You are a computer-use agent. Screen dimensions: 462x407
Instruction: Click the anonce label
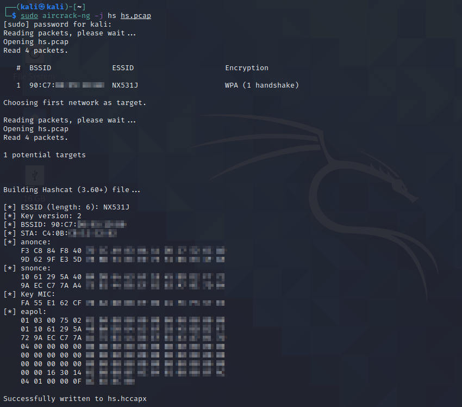tap(35, 242)
